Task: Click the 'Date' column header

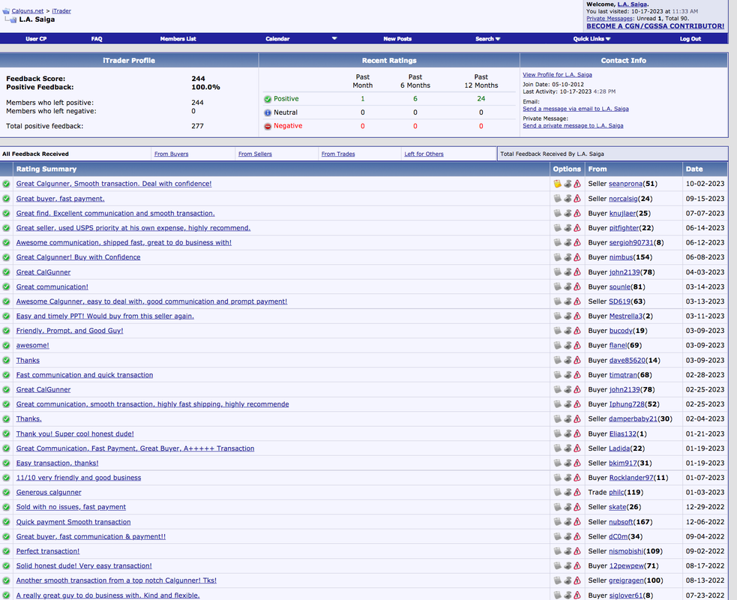Action: (x=694, y=169)
